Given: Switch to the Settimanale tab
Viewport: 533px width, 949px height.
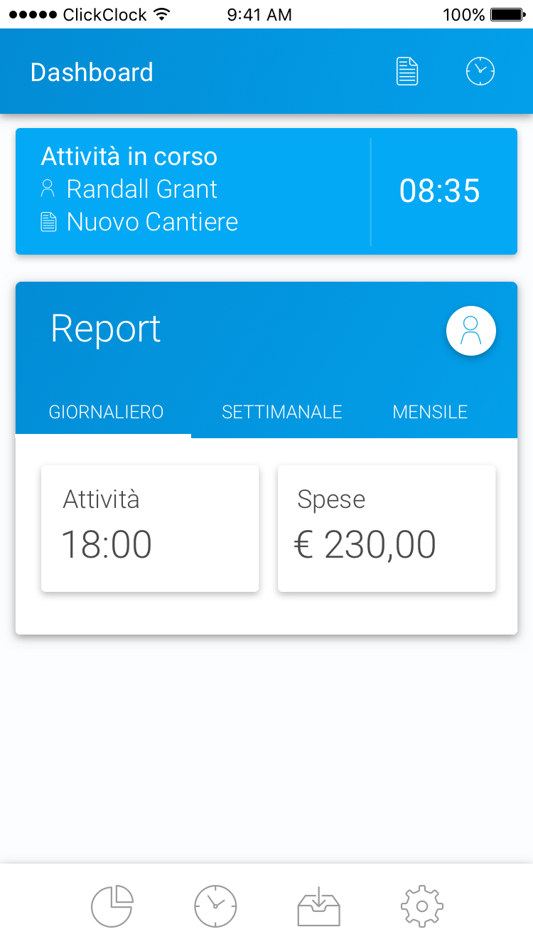Looking at the screenshot, I should pos(282,413).
